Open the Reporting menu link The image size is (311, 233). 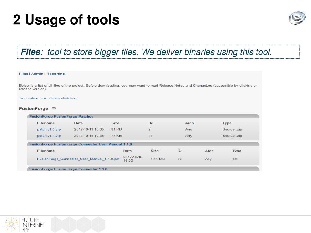point(56,74)
